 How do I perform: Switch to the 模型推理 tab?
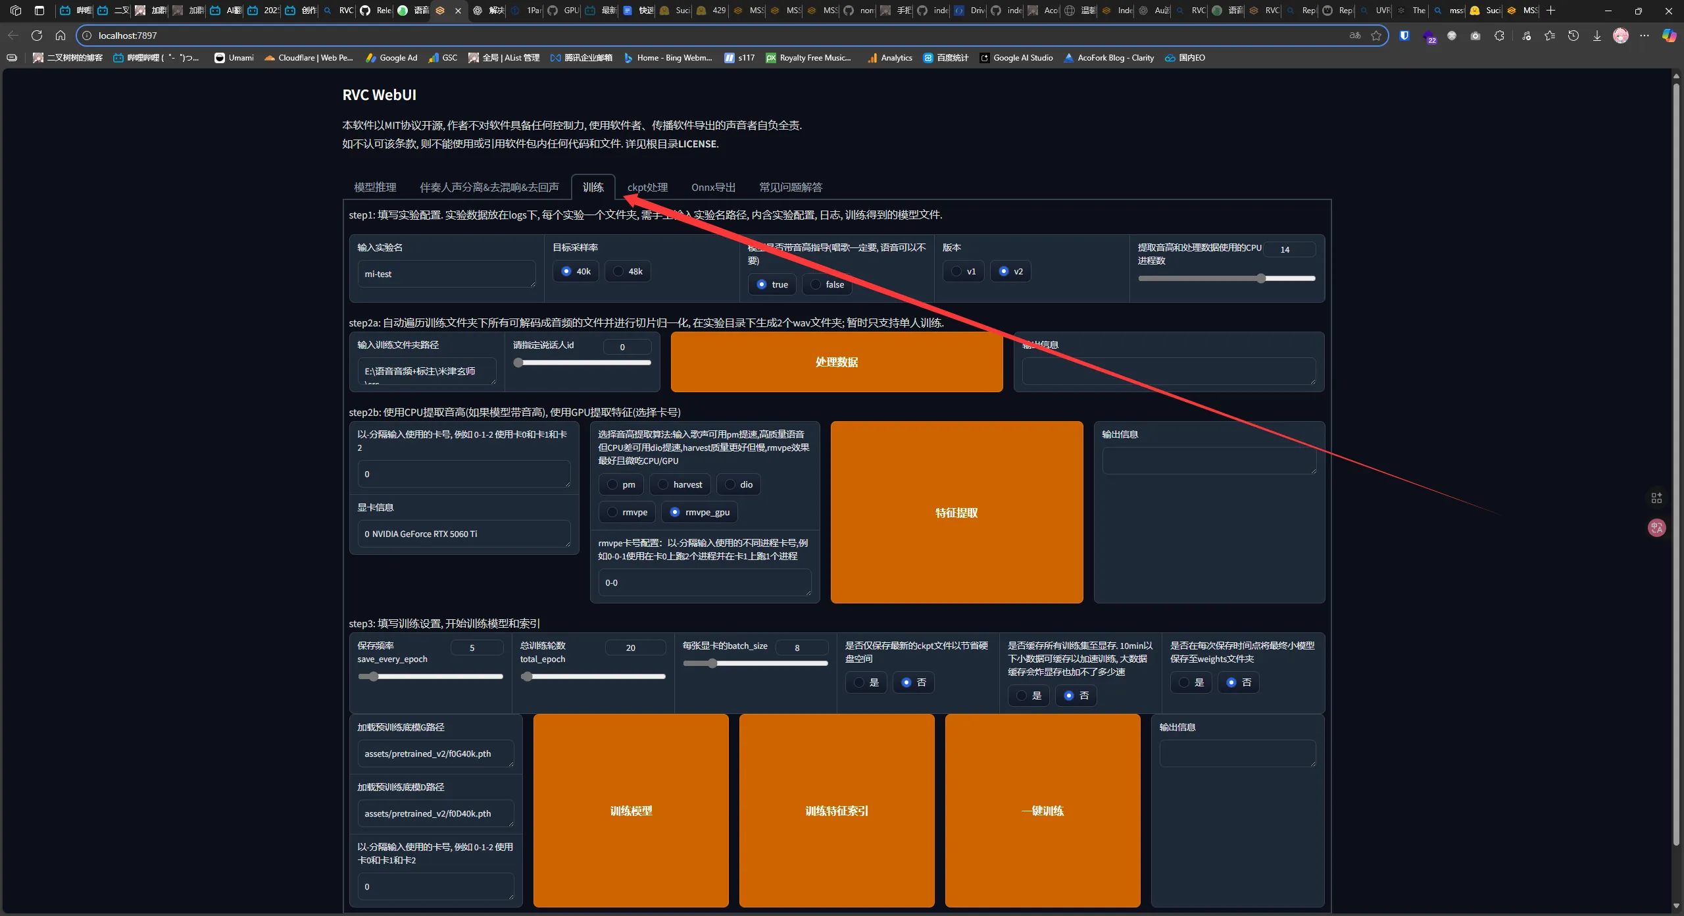pos(375,188)
